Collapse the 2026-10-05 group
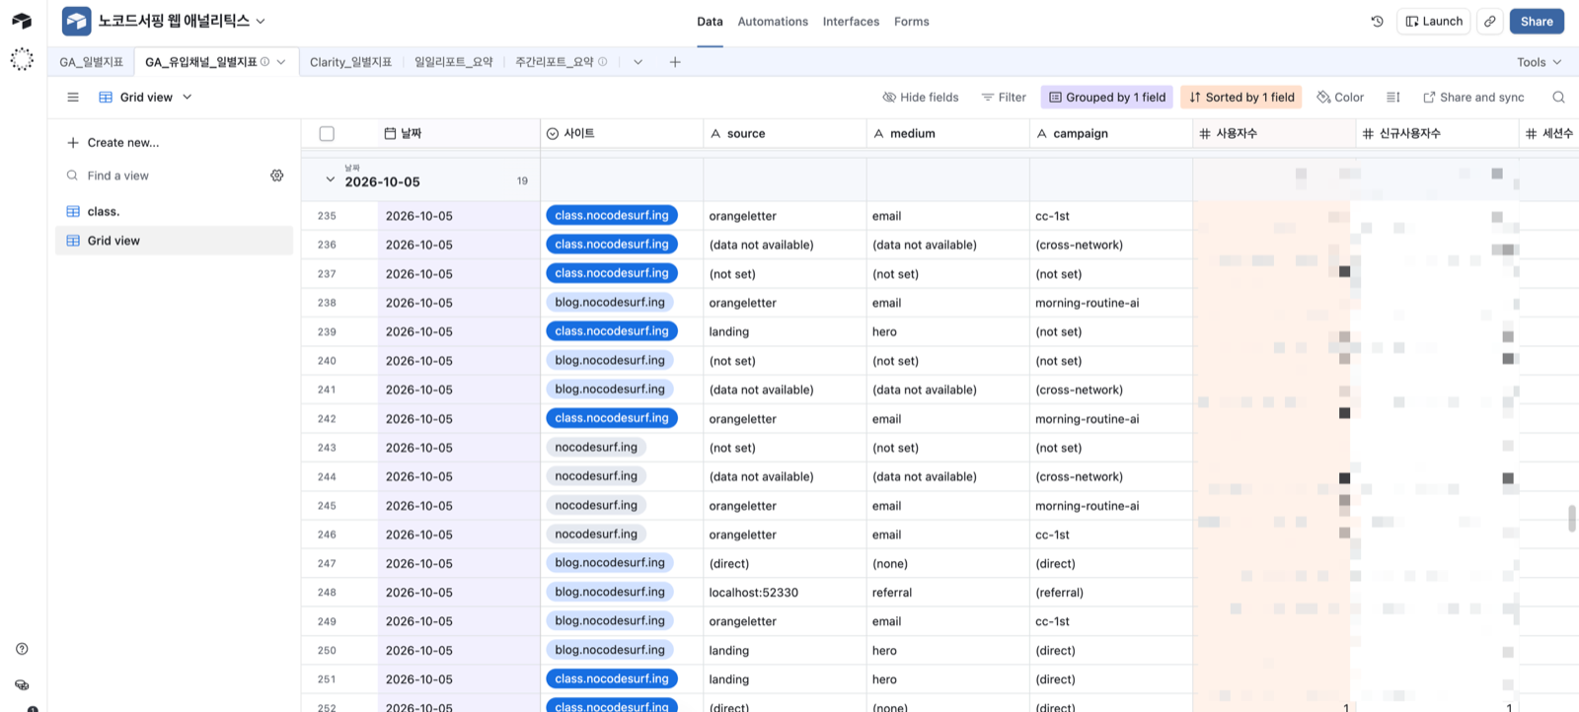The image size is (1579, 712). pyautogui.click(x=330, y=179)
